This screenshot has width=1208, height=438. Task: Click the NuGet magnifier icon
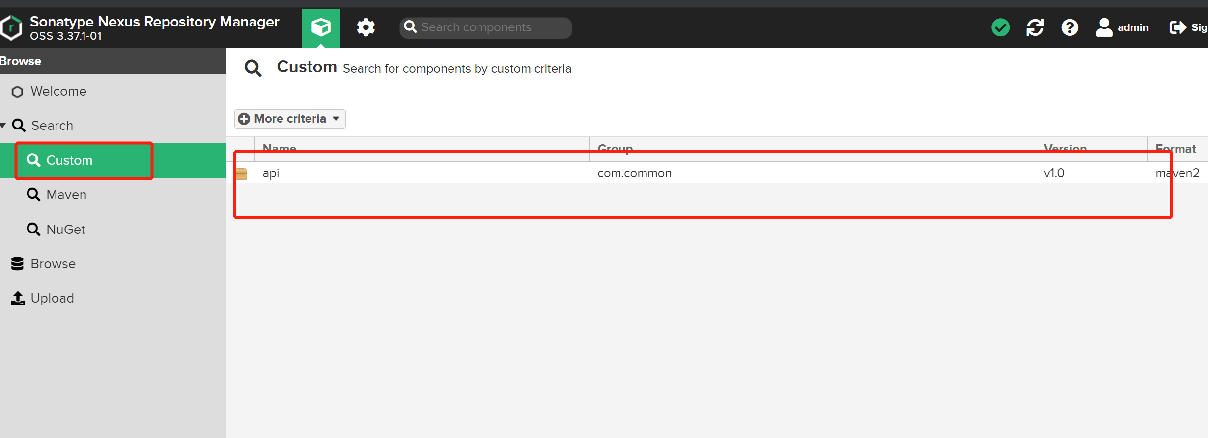pyautogui.click(x=33, y=229)
